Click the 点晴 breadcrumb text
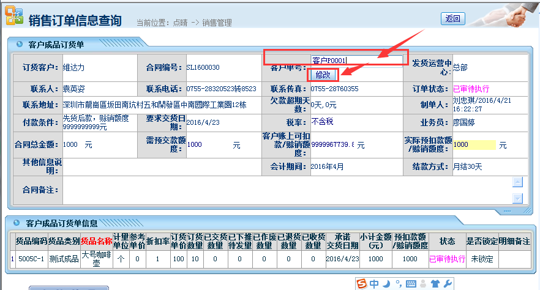Screen dimensions: 540x290 [x=180, y=23]
